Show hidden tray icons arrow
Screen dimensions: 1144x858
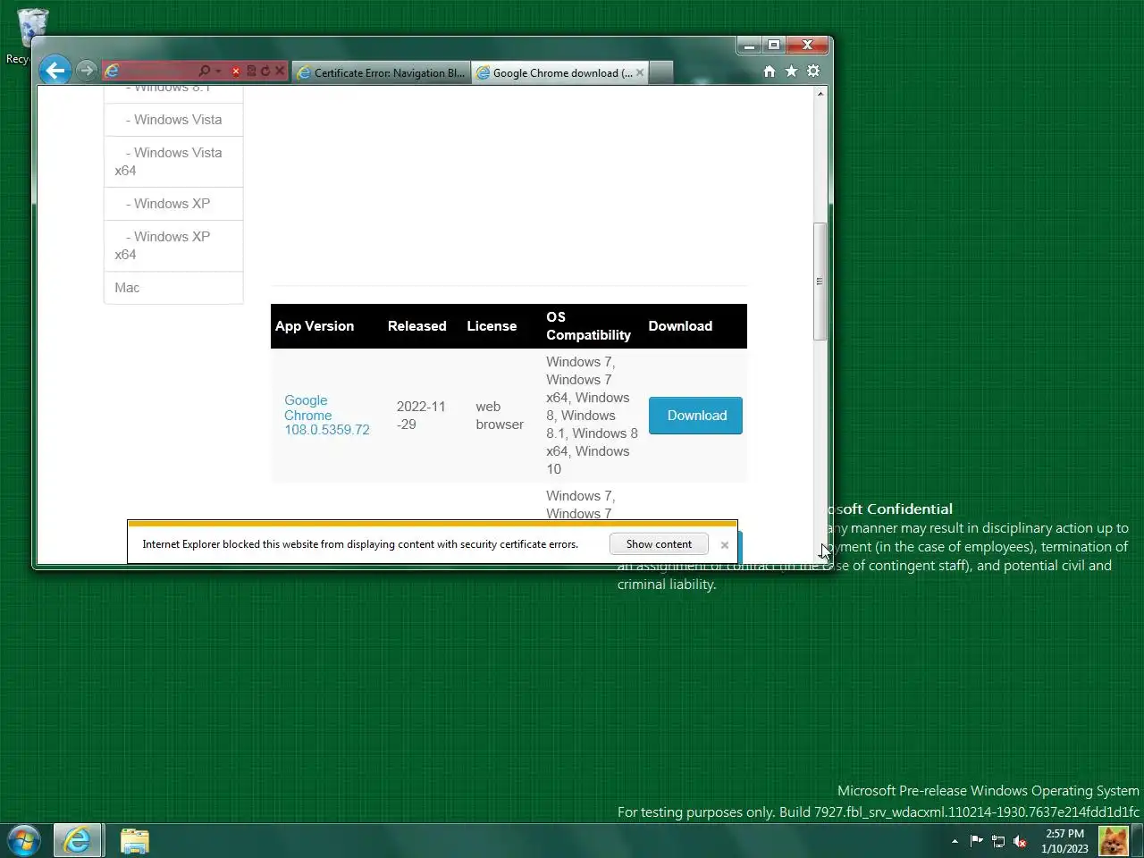[955, 841]
